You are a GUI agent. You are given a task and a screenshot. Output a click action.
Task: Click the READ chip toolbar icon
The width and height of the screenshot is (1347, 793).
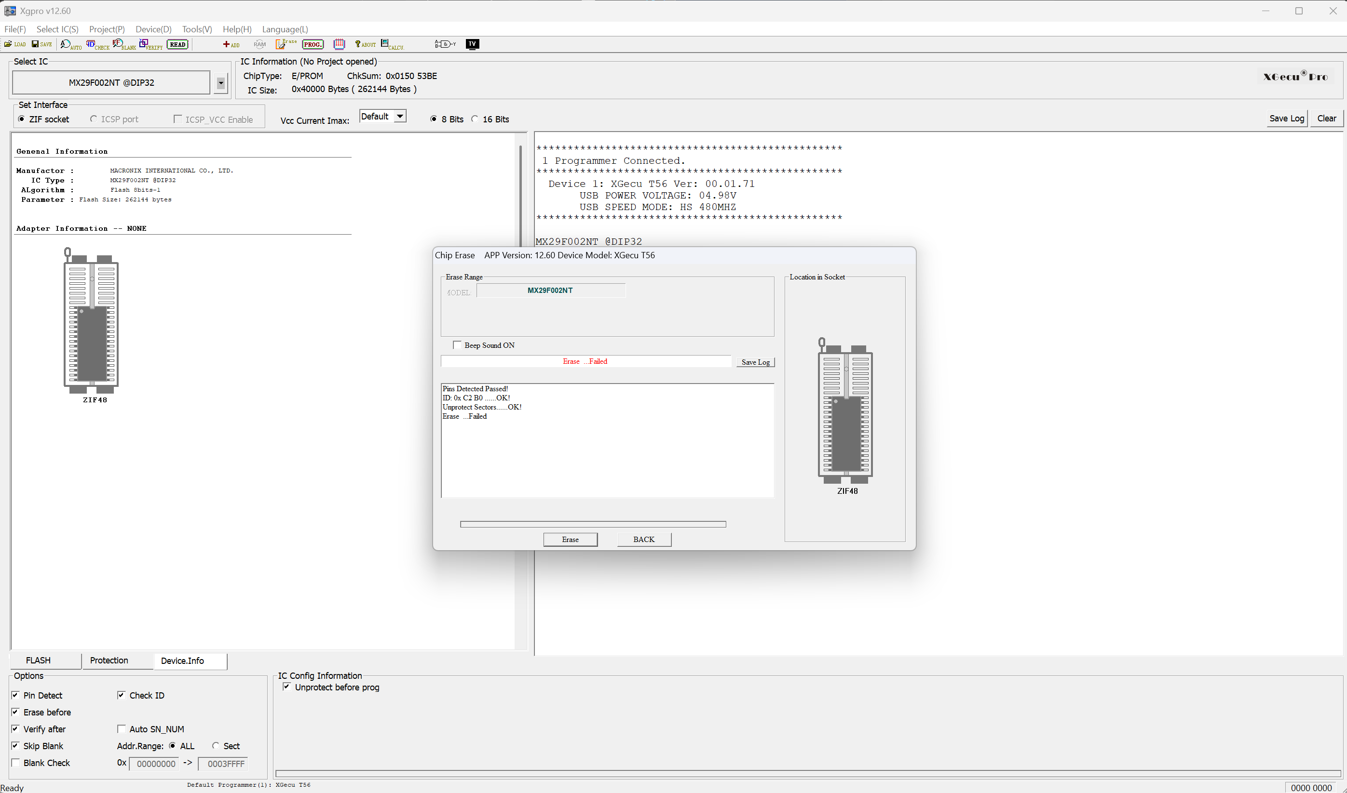tap(177, 44)
